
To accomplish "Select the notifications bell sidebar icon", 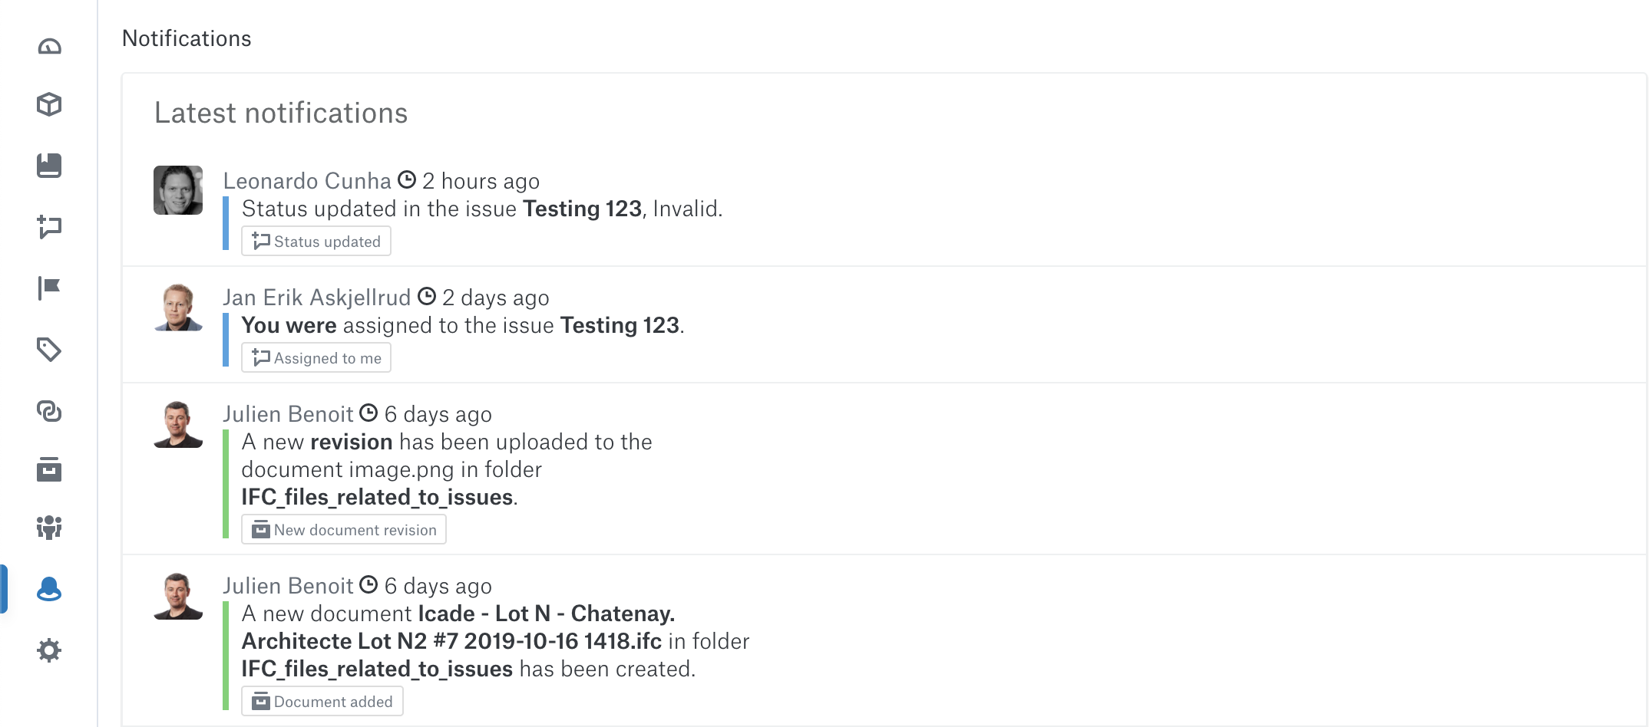I will pos(49,589).
